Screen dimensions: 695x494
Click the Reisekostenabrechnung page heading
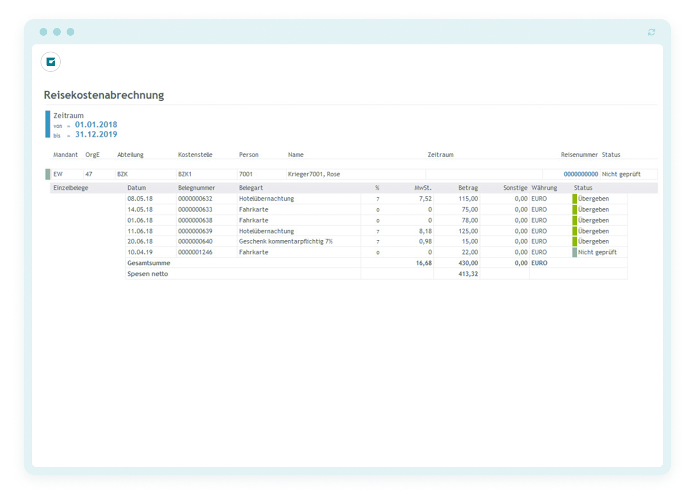[104, 95]
